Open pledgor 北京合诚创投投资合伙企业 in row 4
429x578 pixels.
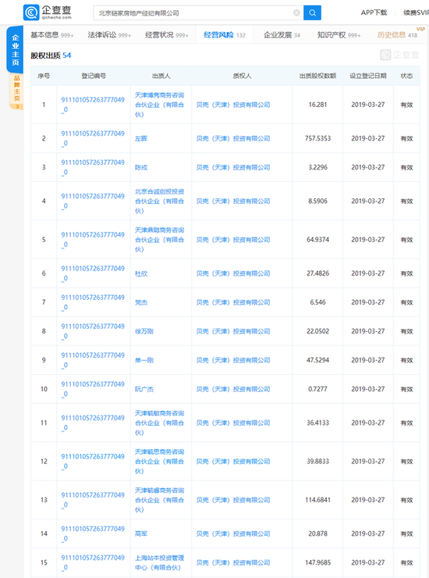point(159,202)
